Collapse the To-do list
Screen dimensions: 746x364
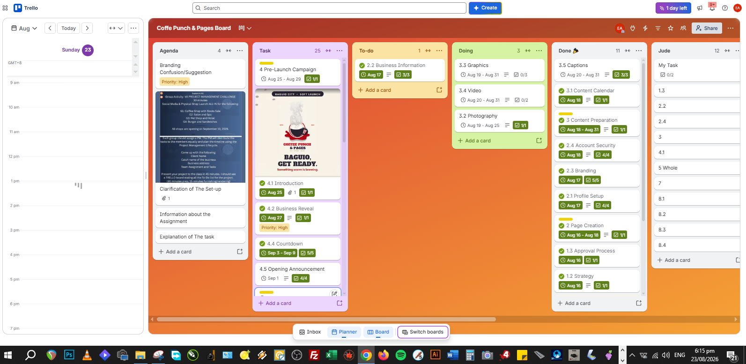(428, 51)
